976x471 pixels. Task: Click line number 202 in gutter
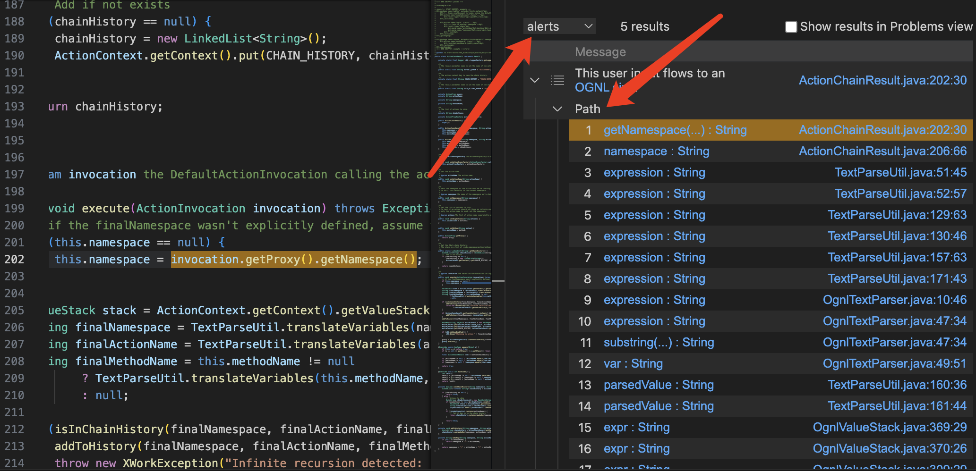(14, 260)
